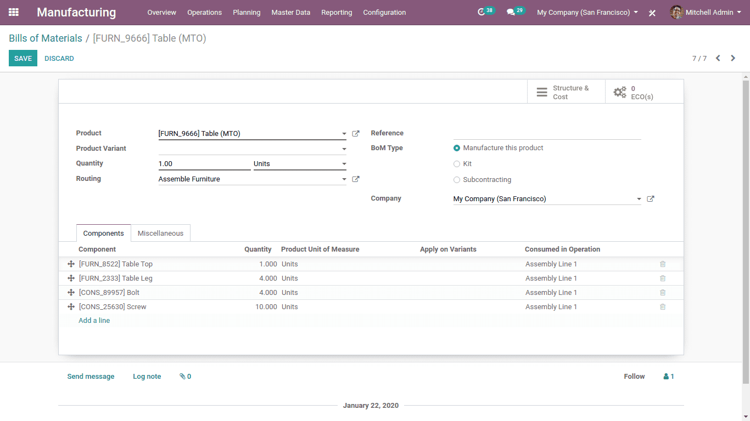The width and height of the screenshot is (750, 421).
Task: Discard the changes
Action: (x=59, y=58)
